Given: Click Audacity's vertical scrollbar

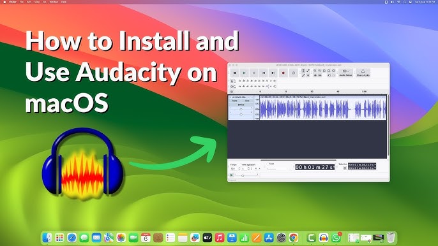Looking at the screenshot, I should [x=388, y=126].
